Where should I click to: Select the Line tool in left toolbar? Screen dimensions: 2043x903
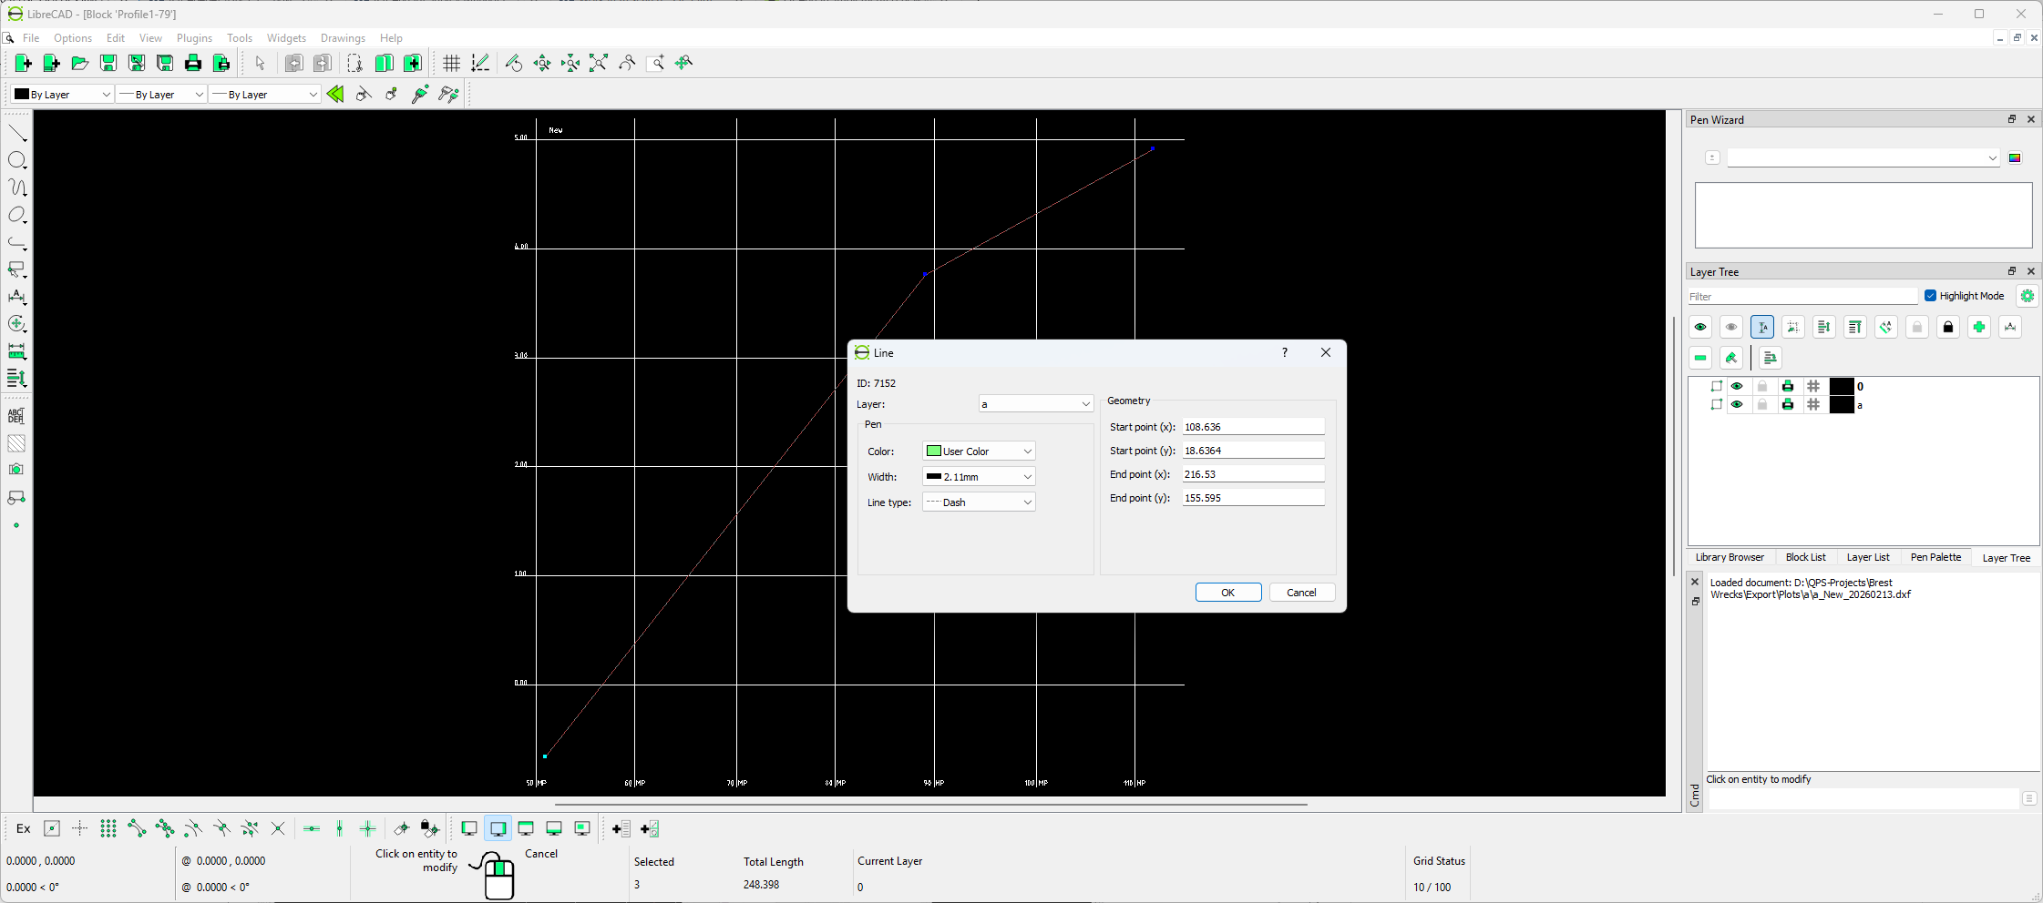click(x=17, y=134)
